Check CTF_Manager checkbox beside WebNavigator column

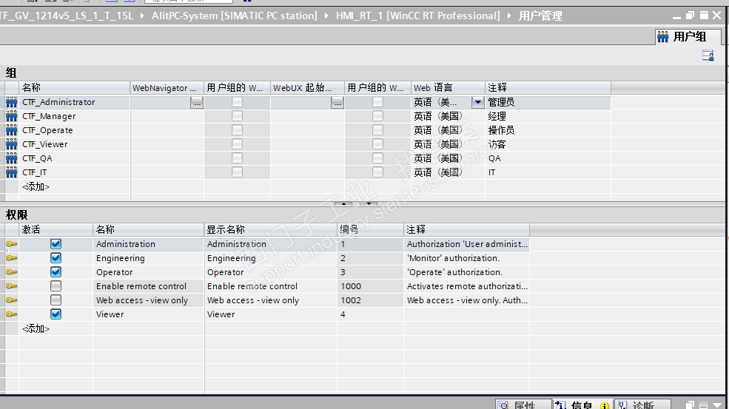[237, 116]
